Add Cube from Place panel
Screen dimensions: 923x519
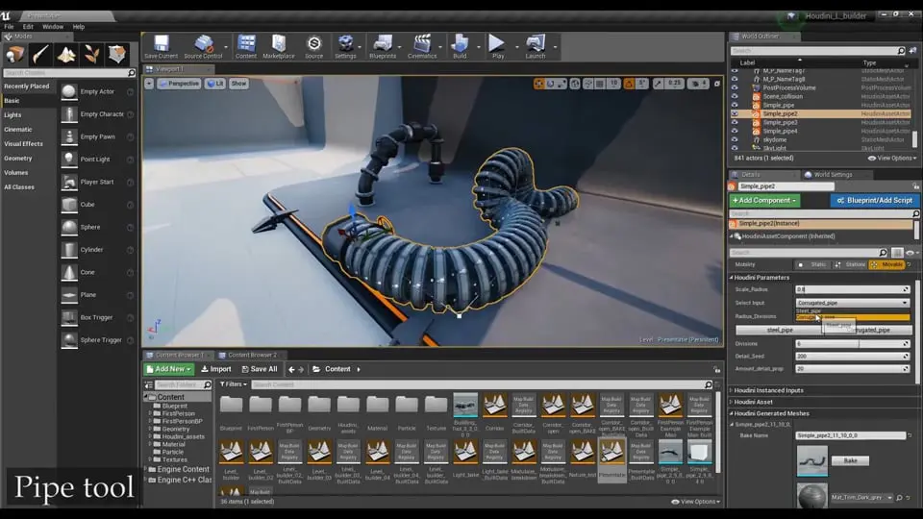[97, 204]
